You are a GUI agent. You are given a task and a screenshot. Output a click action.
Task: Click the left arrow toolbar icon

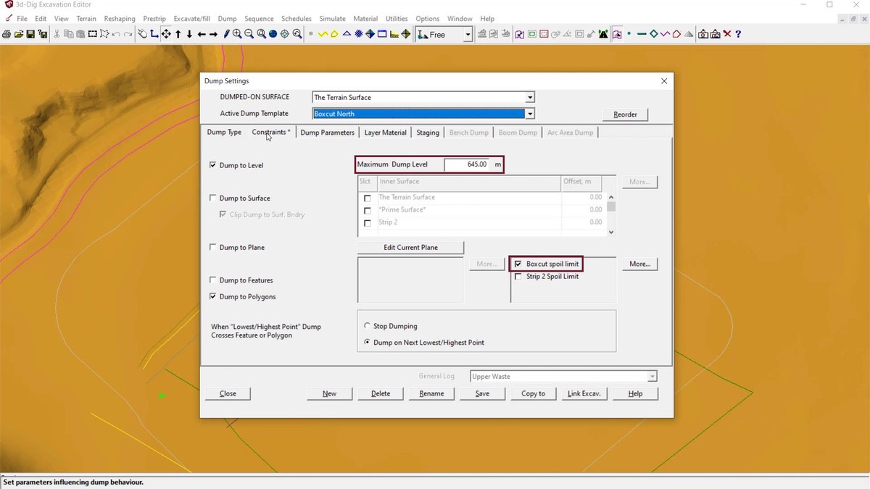coord(202,34)
